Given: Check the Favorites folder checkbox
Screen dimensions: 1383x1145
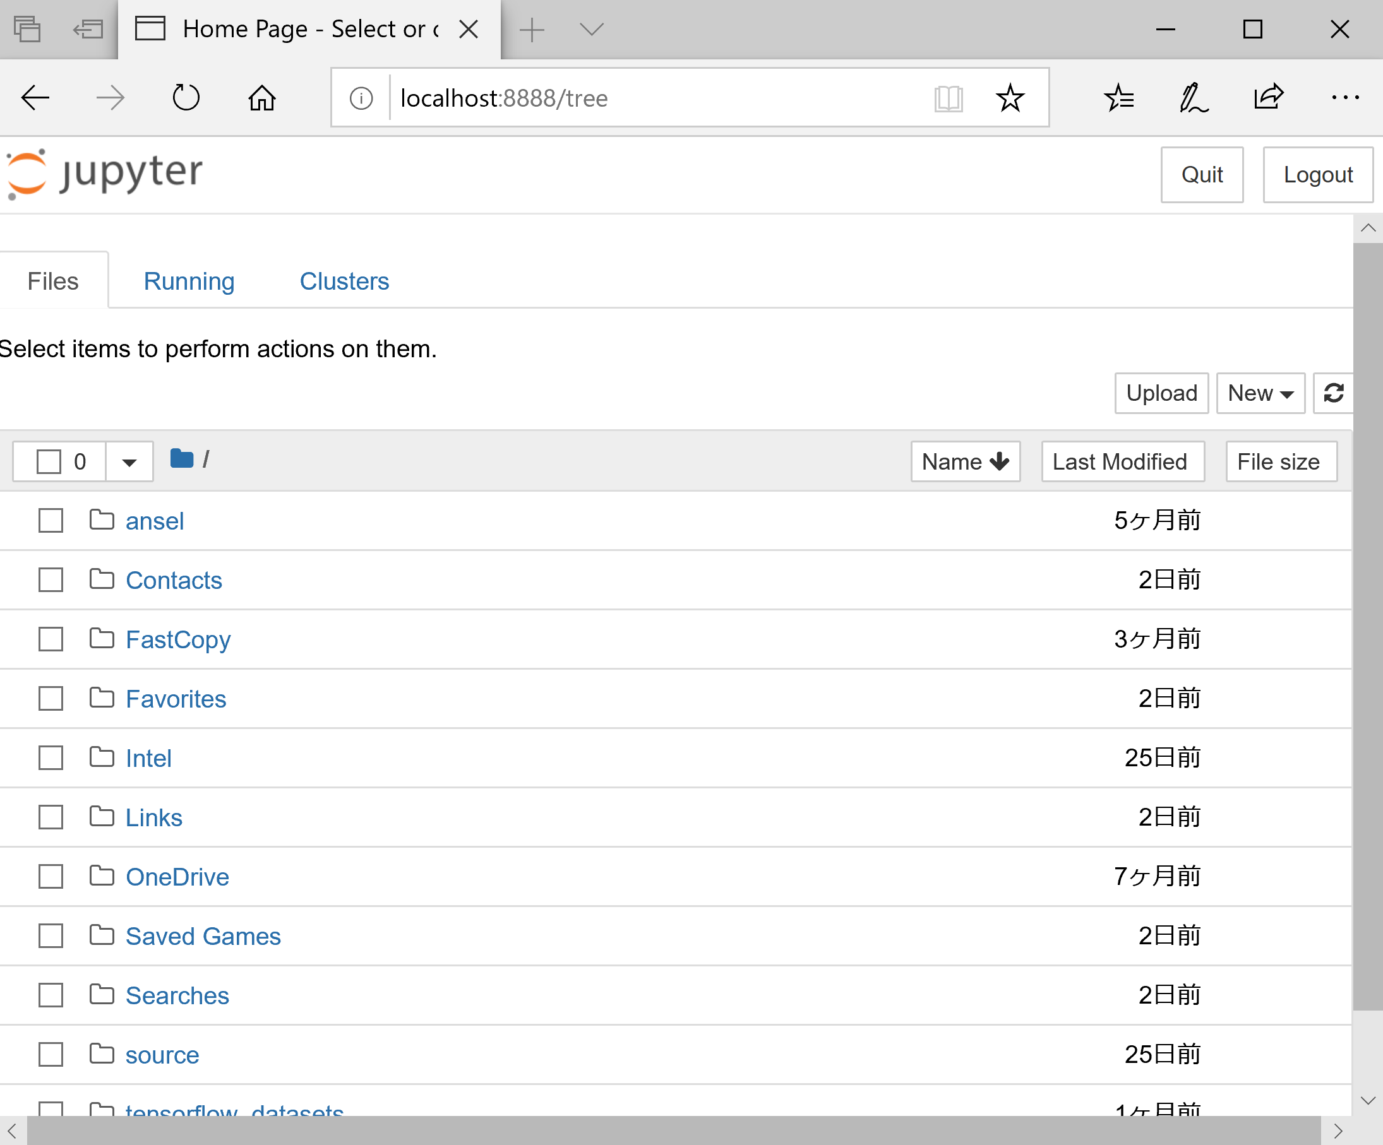Looking at the screenshot, I should (x=51, y=699).
